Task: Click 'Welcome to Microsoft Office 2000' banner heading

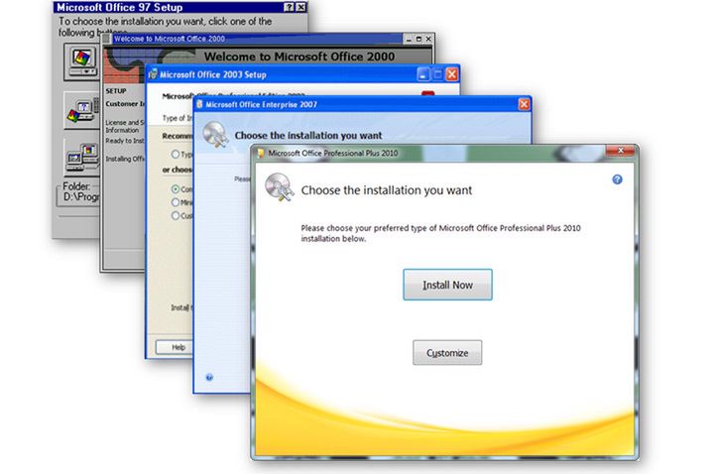Action: (x=299, y=57)
